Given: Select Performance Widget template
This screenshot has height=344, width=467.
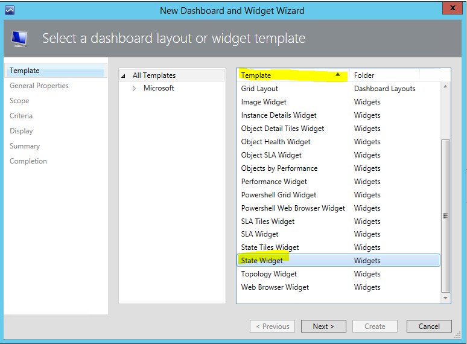Looking at the screenshot, I should click(x=338, y=182).
